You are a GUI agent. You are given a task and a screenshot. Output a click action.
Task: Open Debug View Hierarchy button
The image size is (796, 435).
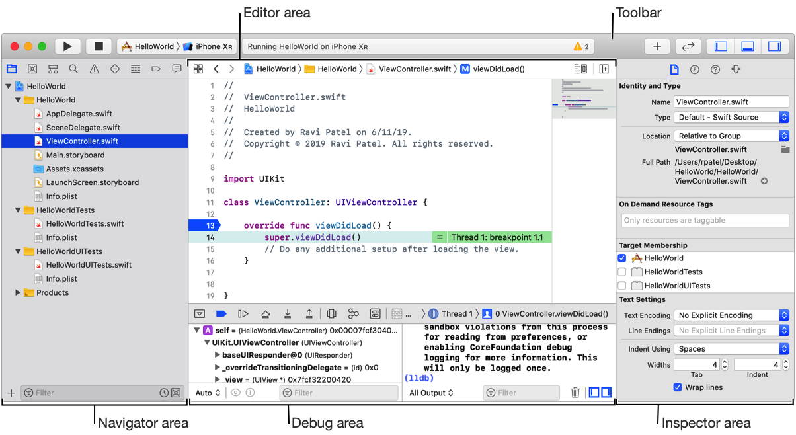tap(332, 314)
